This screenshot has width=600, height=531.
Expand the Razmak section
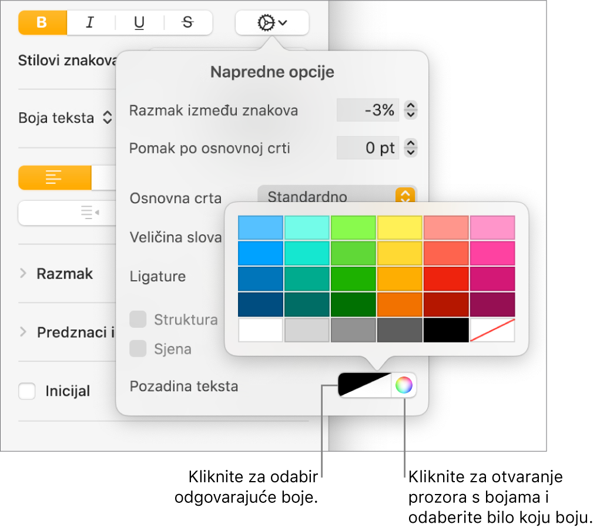(x=23, y=273)
